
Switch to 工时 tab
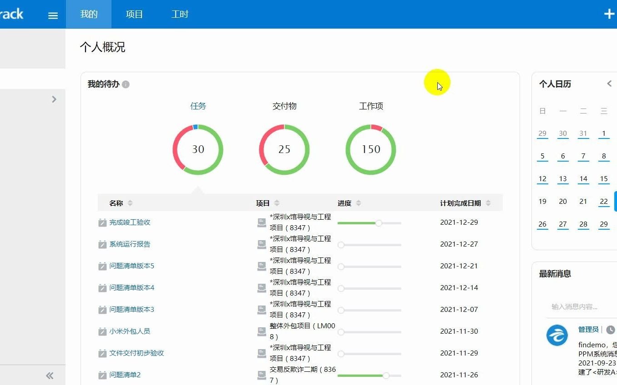click(180, 14)
